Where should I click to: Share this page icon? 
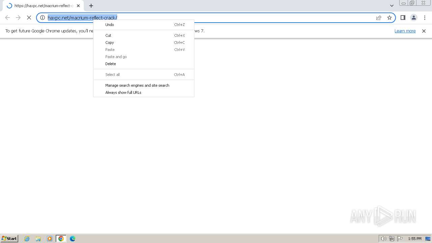pos(379,18)
